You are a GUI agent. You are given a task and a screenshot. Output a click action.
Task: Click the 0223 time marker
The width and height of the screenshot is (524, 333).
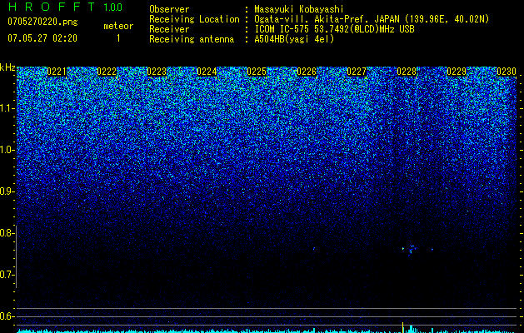pyautogui.click(x=157, y=72)
